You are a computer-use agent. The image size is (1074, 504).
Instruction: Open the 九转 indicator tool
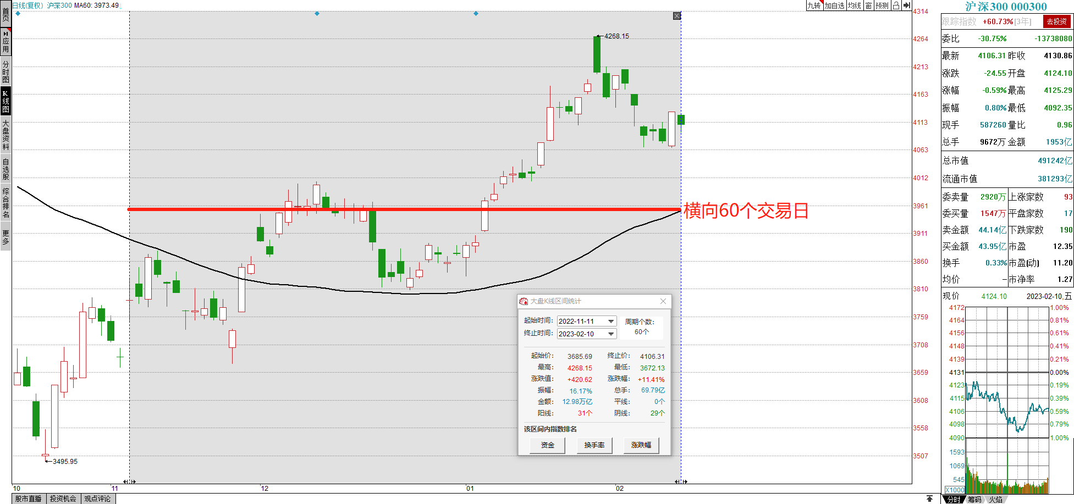(x=814, y=5)
